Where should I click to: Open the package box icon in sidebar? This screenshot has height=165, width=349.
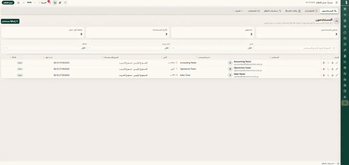point(345,68)
